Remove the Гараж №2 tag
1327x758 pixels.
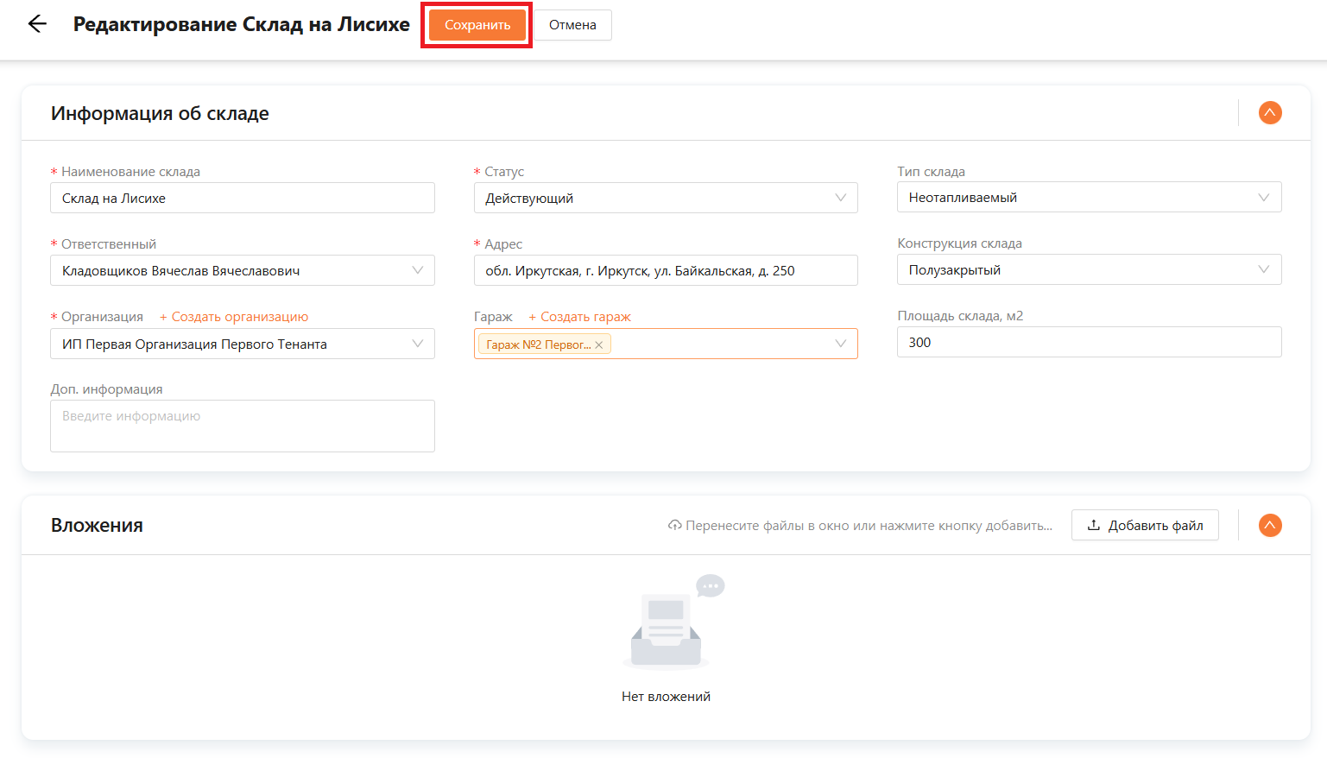599,344
